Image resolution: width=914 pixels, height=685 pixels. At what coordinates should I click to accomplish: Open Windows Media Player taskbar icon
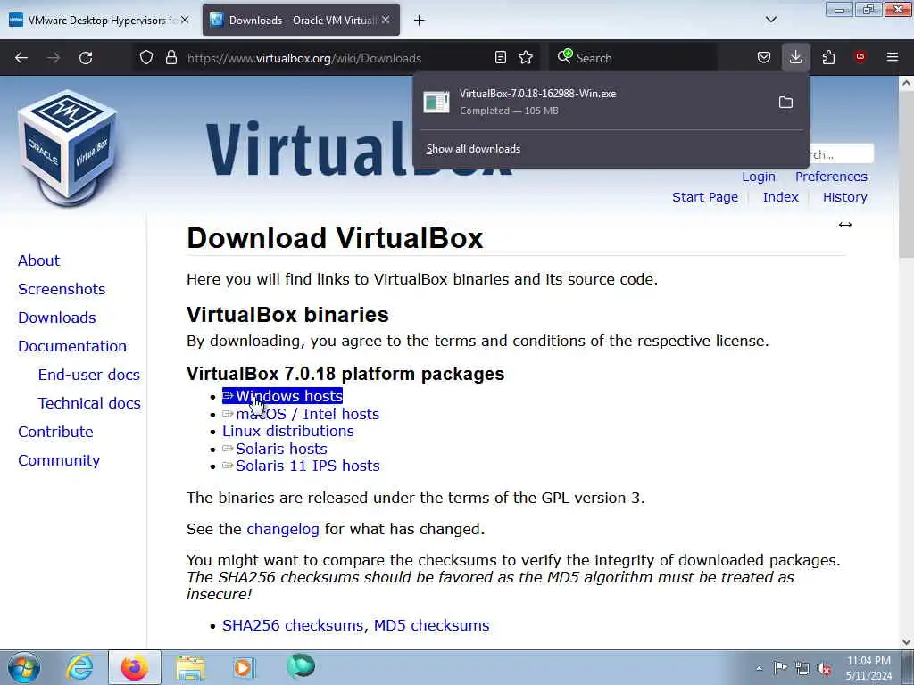pos(244,667)
